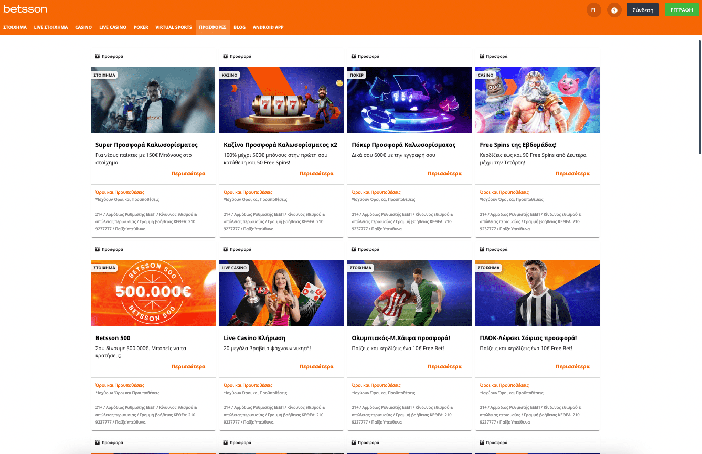702x454 pixels.
Task: Select the ΠΡΟΣΦΟΡΕΣ menu tab
Action: (212, 27)
